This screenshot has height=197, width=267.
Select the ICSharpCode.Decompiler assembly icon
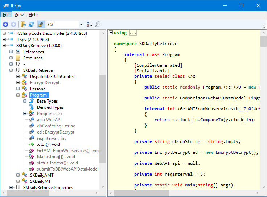pos(11,33)
